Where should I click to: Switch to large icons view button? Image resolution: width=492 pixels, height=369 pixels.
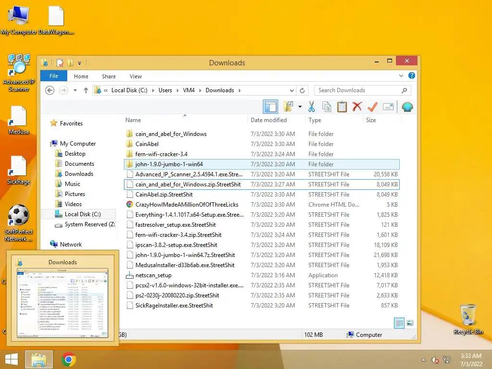pos(410,323)
